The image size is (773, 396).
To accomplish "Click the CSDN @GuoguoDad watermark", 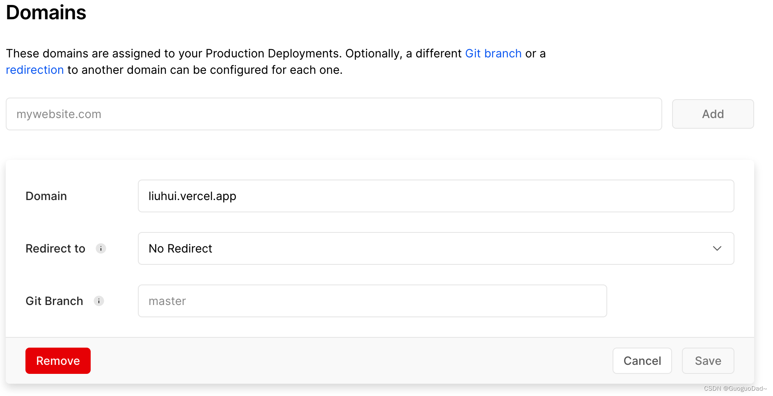I will [735, 389].
